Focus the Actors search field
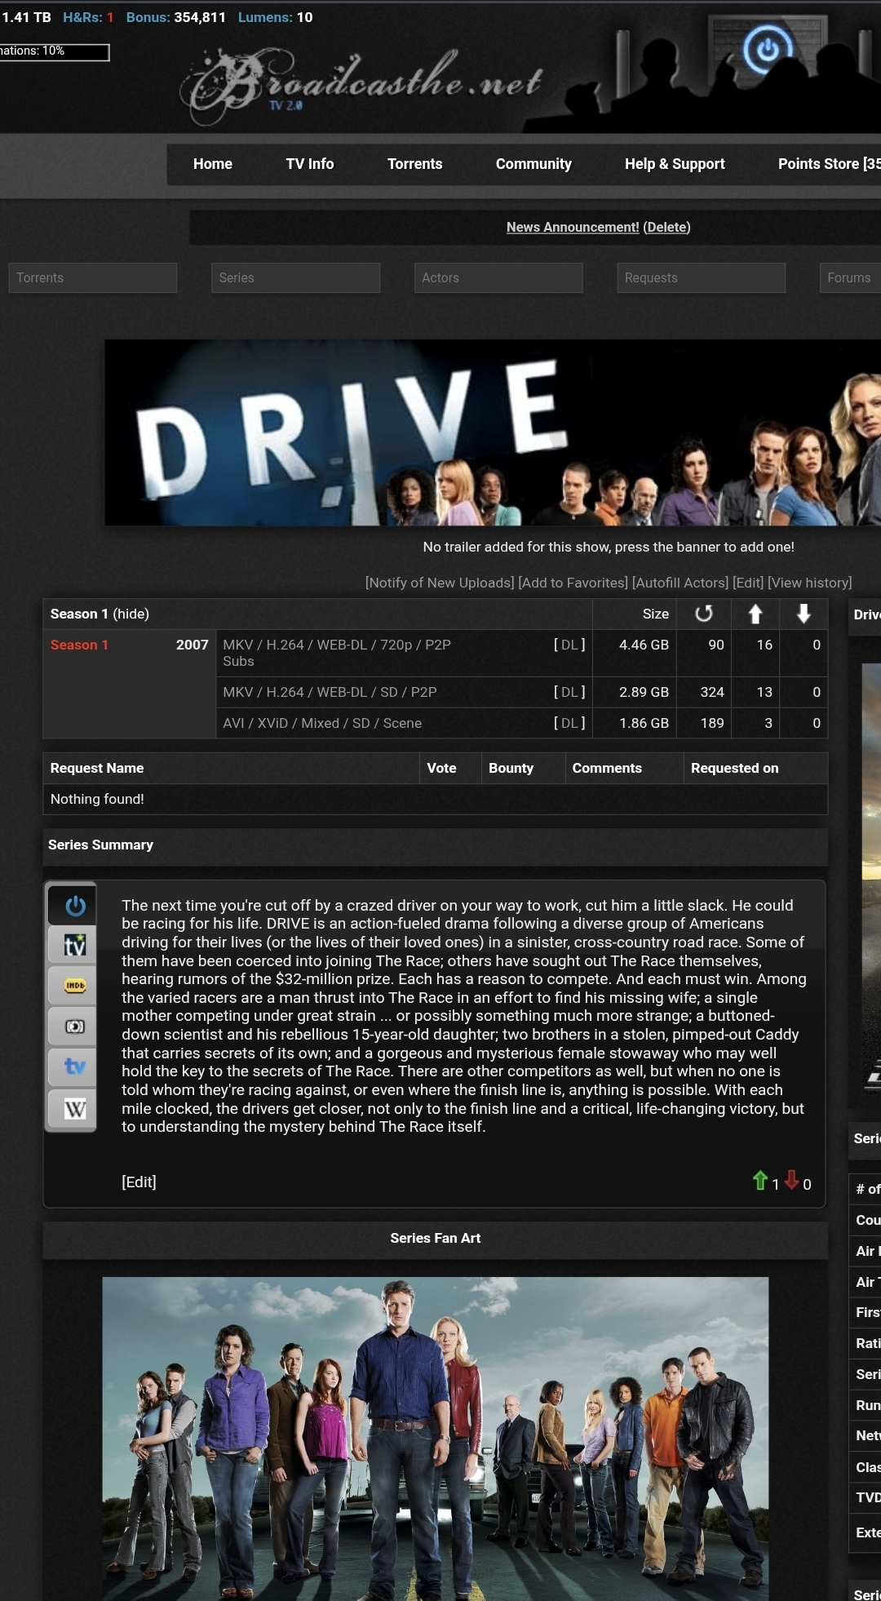This screenshot has height=1601, width=881. pyautogui.click(x=498, y=277)
